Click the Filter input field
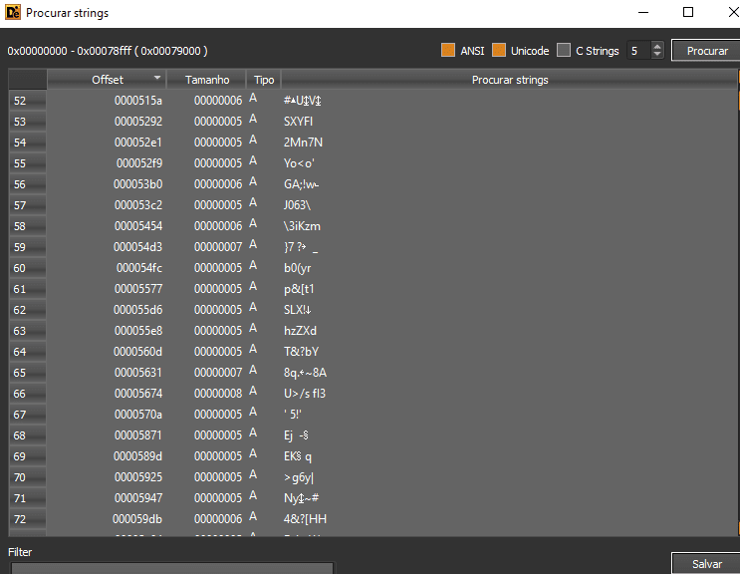The height and width of the screenshot is (574, 740). (x=172, y=568)
